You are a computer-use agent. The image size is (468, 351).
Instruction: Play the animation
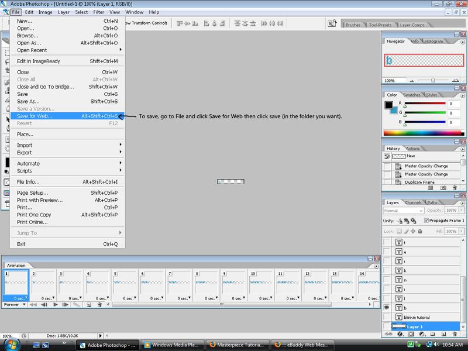(x=56, y=305)
